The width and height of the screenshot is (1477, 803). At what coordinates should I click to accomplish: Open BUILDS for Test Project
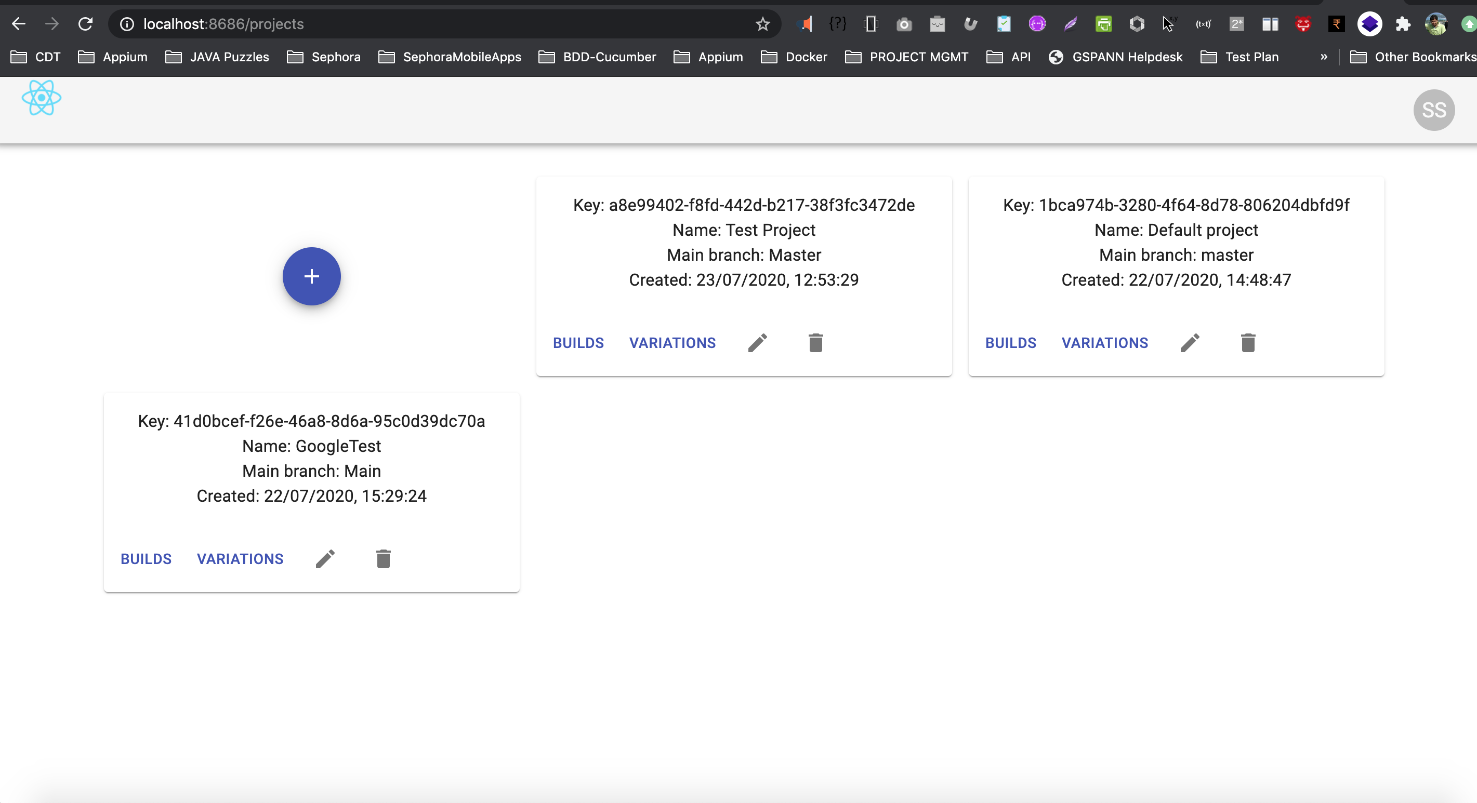click(x=578, y=343)
